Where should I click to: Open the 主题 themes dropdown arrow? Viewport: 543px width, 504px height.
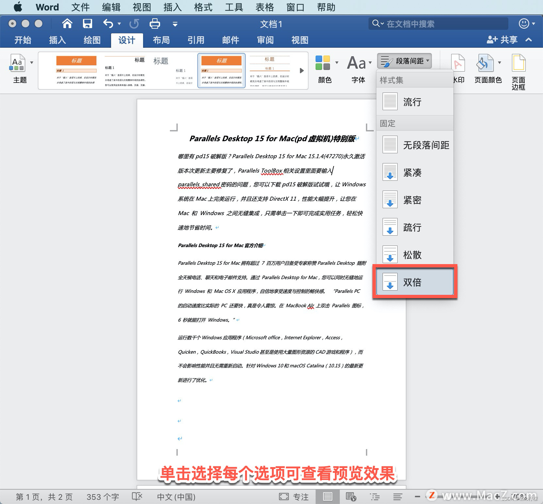coord(31,62)
